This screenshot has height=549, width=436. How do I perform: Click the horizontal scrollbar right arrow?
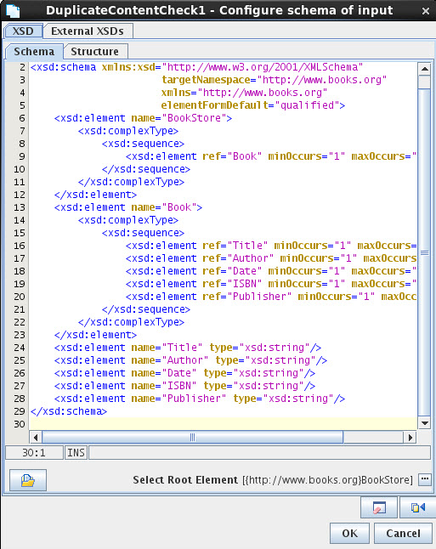click(x=411, y=438)
